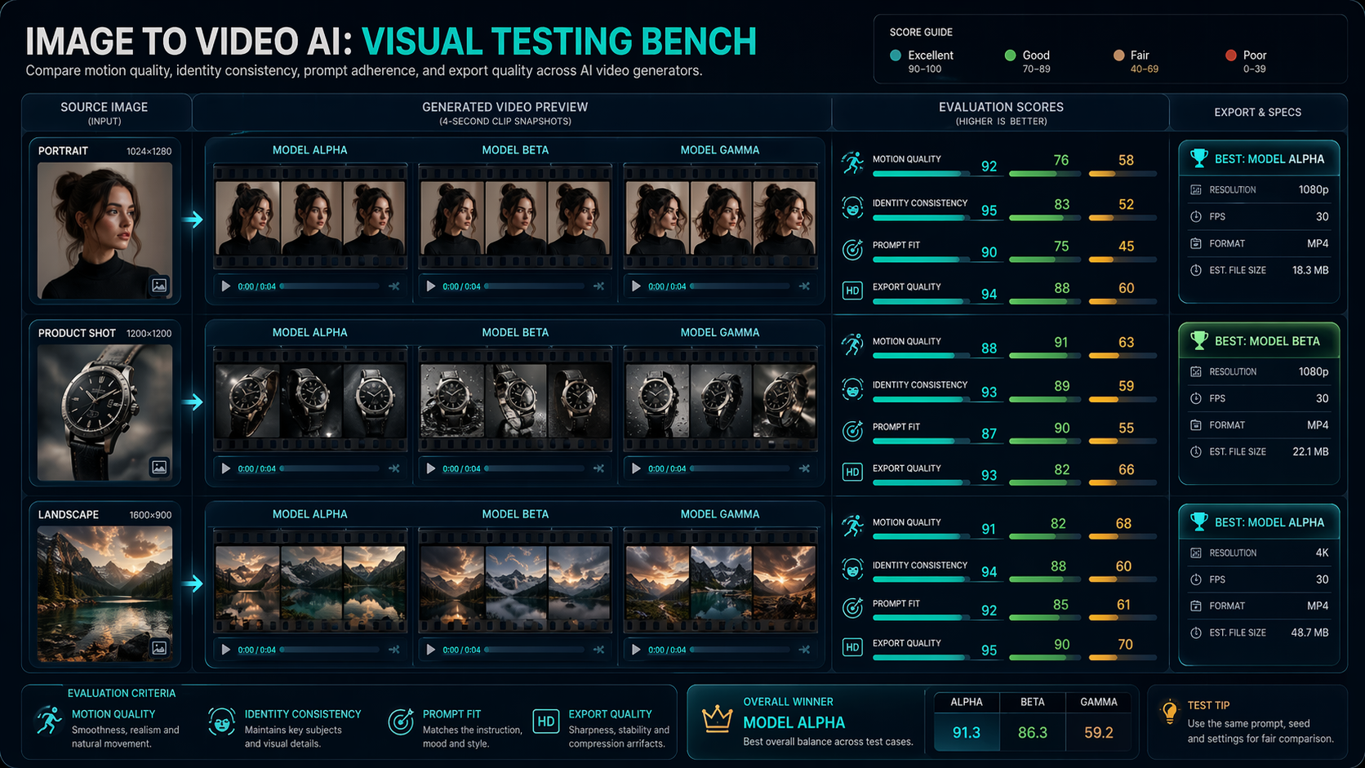Click the lightbulb Test Tip icon

[1169, 712]
